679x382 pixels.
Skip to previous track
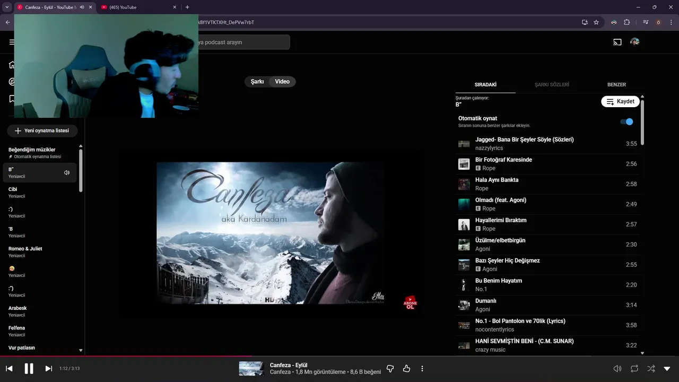click(x=9, y=368)
